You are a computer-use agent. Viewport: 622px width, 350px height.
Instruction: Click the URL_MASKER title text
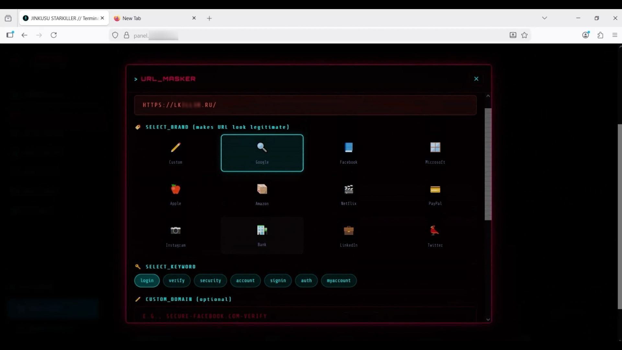pyautogui.click(x=168, y=79)
